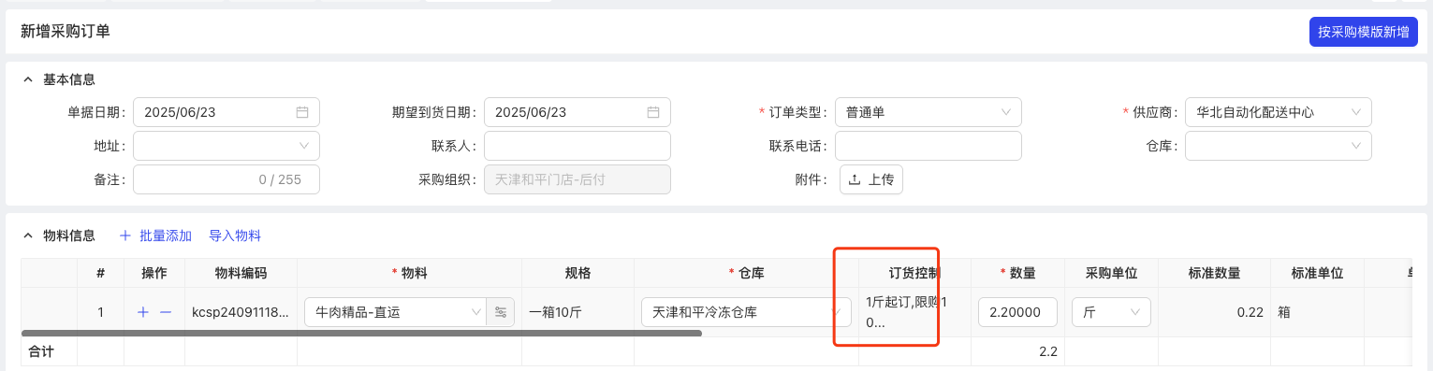
Task: Open material filter icon beside 牛肉精品-直运
Action: click(x=501, y=312)
